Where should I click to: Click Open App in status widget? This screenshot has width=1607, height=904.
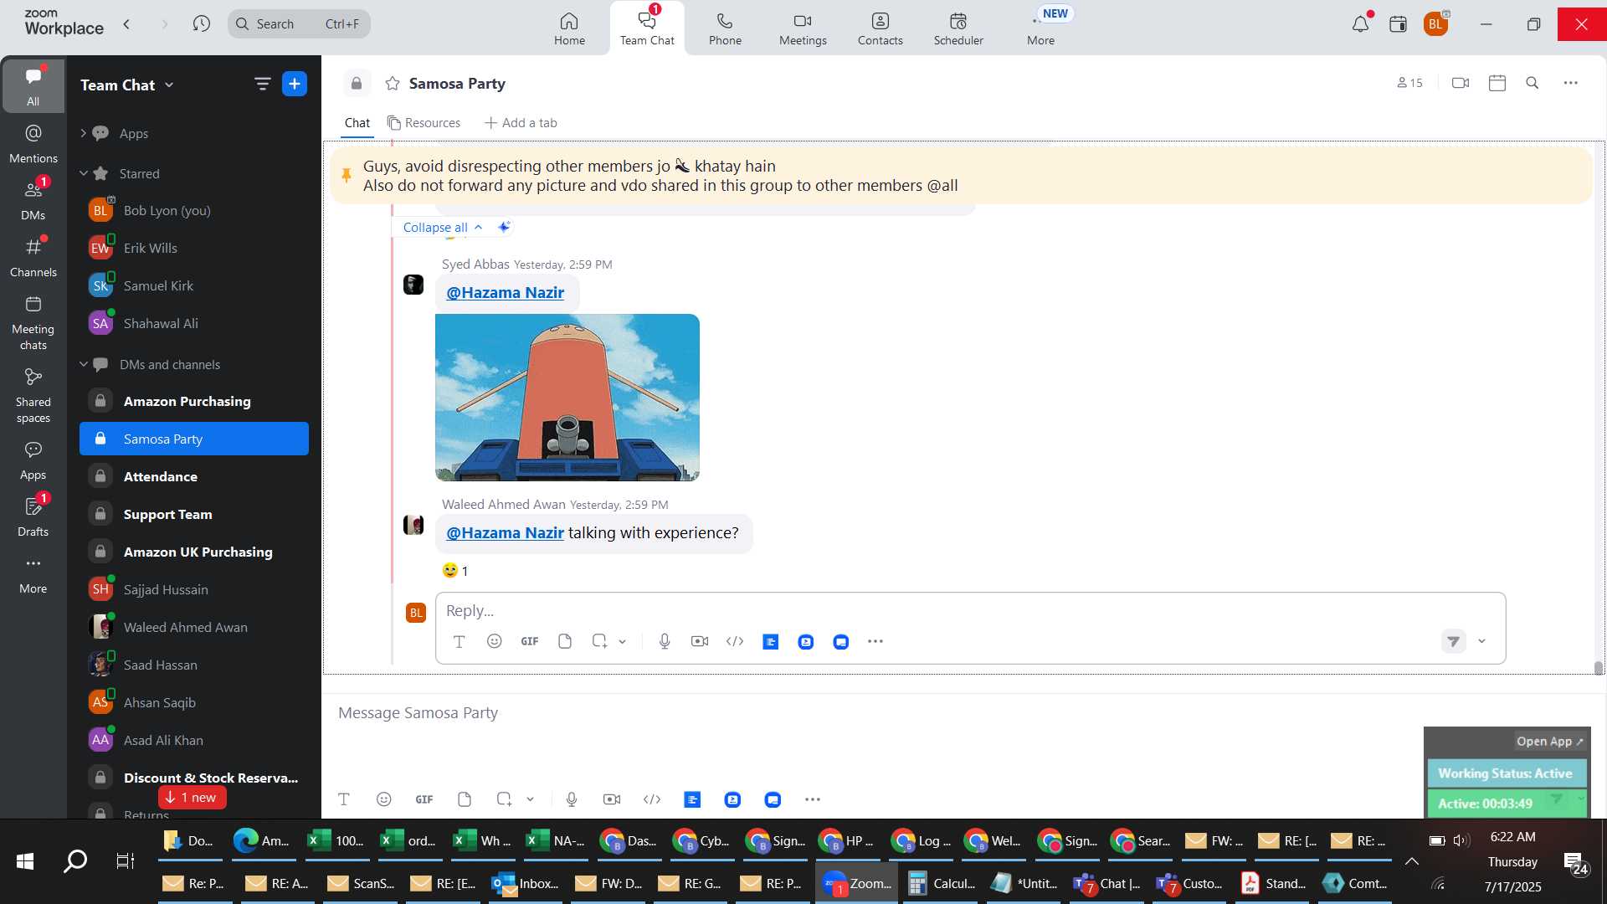click(x=1549, y=742)
